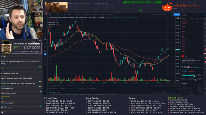Switch to Trading Panel tab
Screen dimensions: 206x115
[x=92, y=89]
